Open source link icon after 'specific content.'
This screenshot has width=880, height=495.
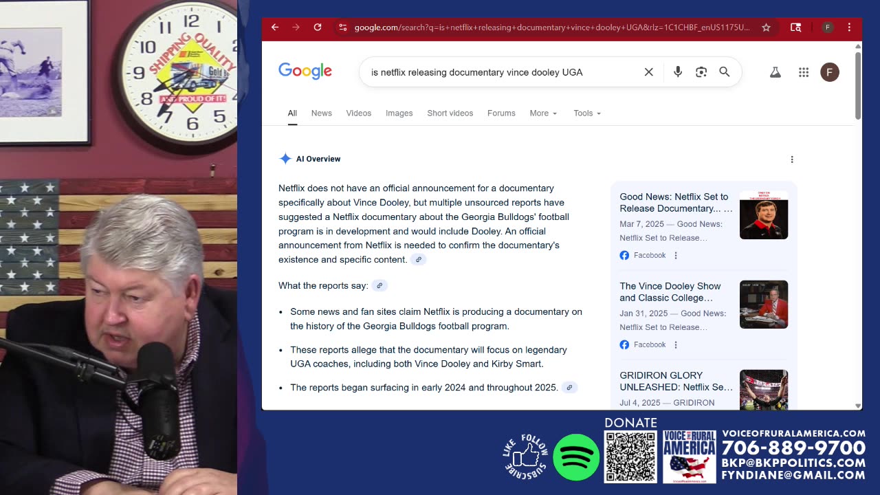(x=418, y=259)
